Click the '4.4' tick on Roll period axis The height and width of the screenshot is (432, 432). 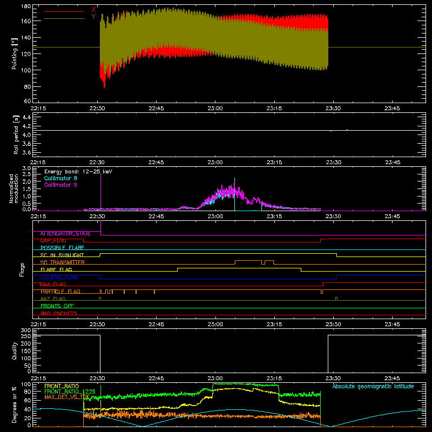pyautogui.click(x=26, y=117)
